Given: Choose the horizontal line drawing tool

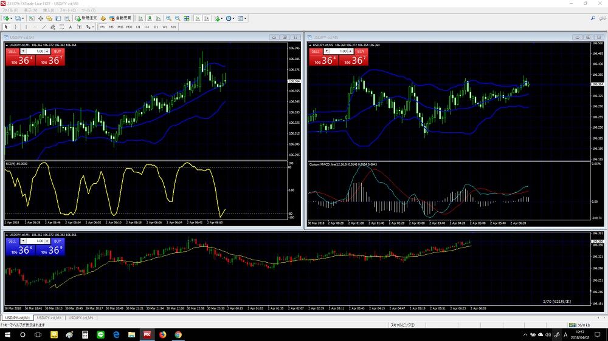Looking at the screenshot, I should [x=35, y=27].
